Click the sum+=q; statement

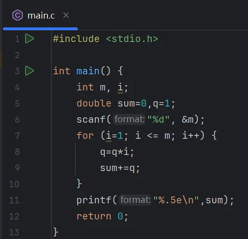pos(120,168)
